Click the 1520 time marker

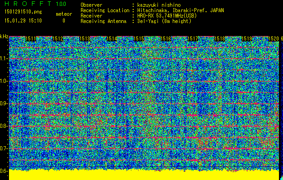(274, 39)
